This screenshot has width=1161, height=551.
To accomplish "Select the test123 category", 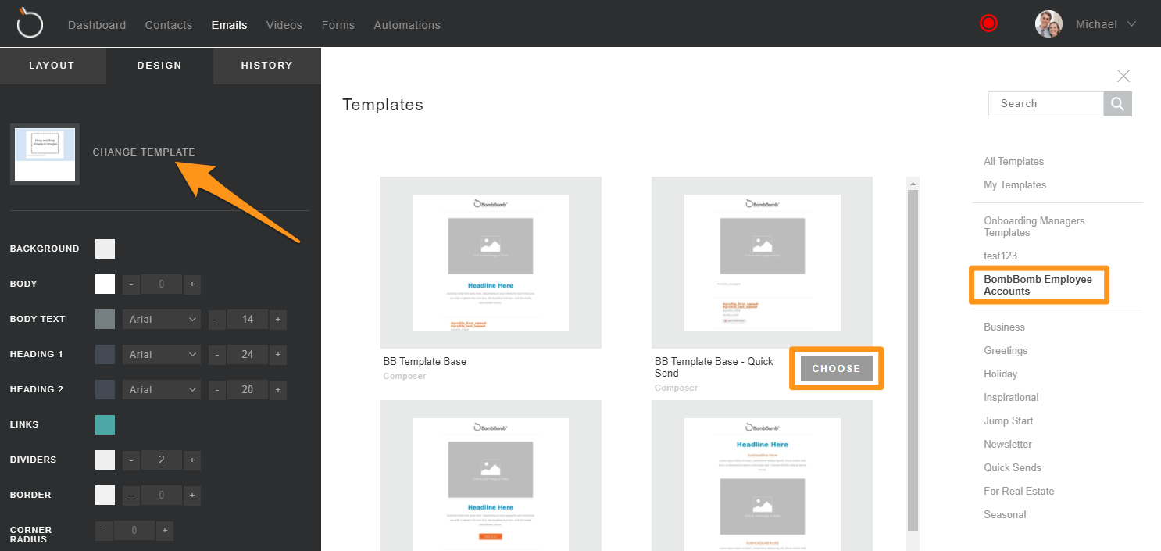I will pyautogui.click(x=1001, y=256).
